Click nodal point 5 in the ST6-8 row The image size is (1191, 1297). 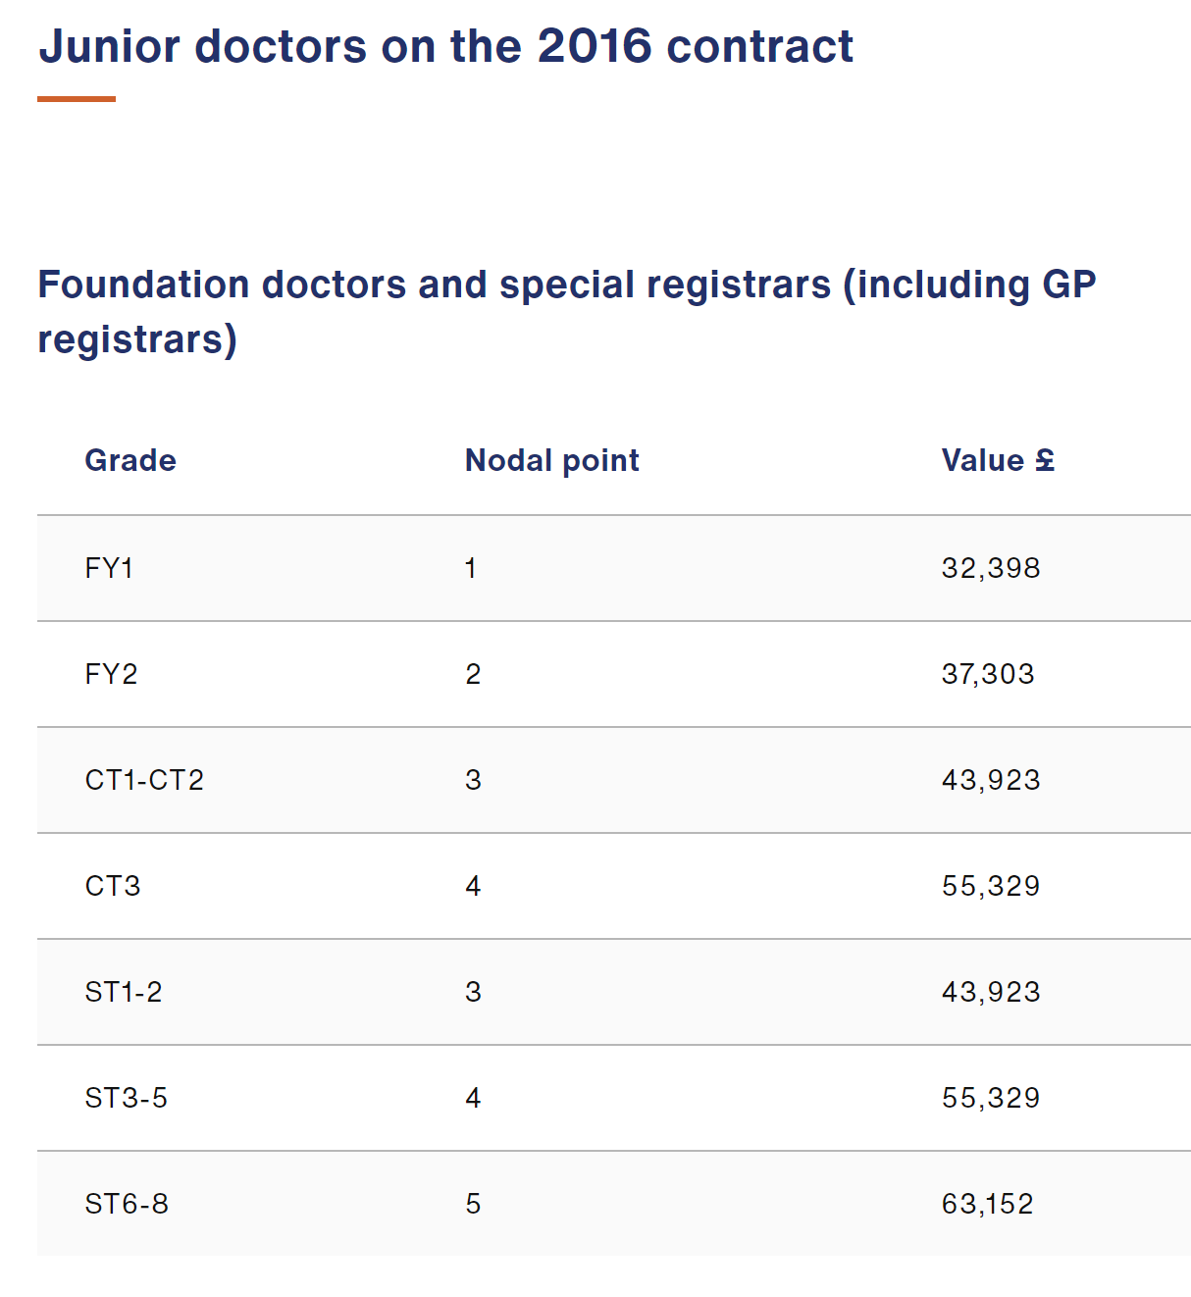click(x=473, y=1204)
